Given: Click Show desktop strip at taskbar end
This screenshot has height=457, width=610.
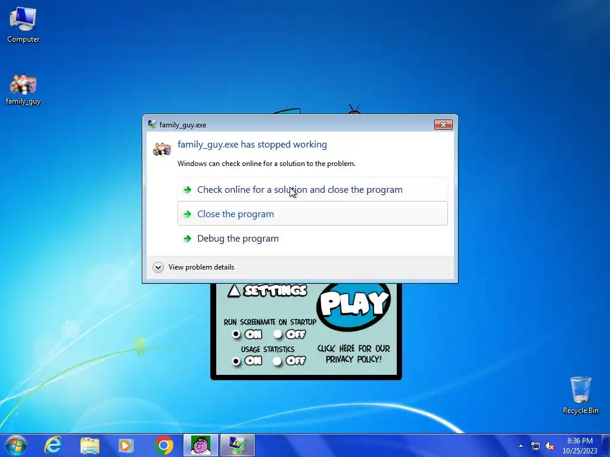Looking at the screenshot, I should point(606,445).
